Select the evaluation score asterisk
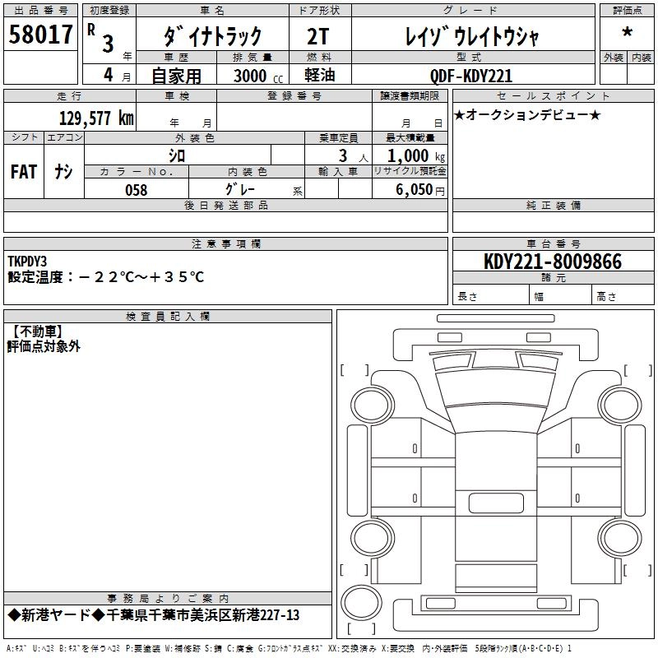 coord(627,33)
